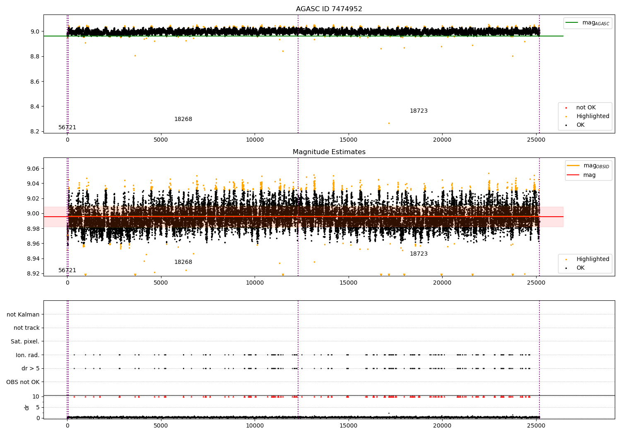Click the 'Ion. rad.' row label
The height and width of the screenshot is (435, 621).
[x=28, y=355]
